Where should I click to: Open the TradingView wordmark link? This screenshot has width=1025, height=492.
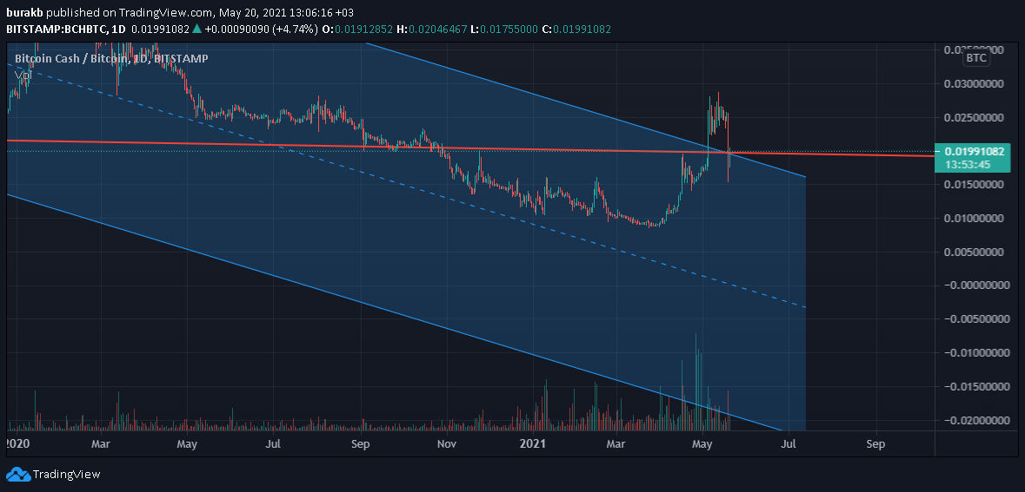coord(66,475)
